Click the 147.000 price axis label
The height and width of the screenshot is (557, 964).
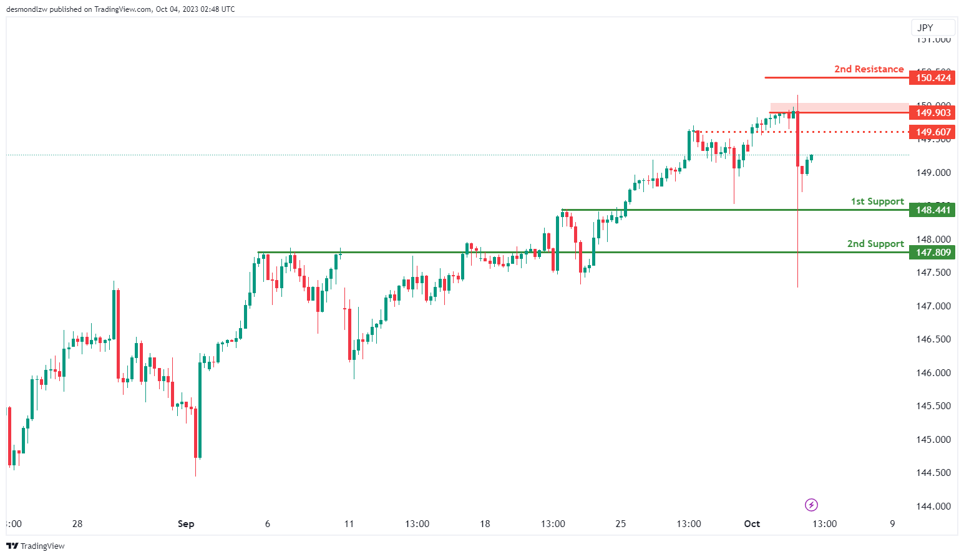(x=933, y=306)
